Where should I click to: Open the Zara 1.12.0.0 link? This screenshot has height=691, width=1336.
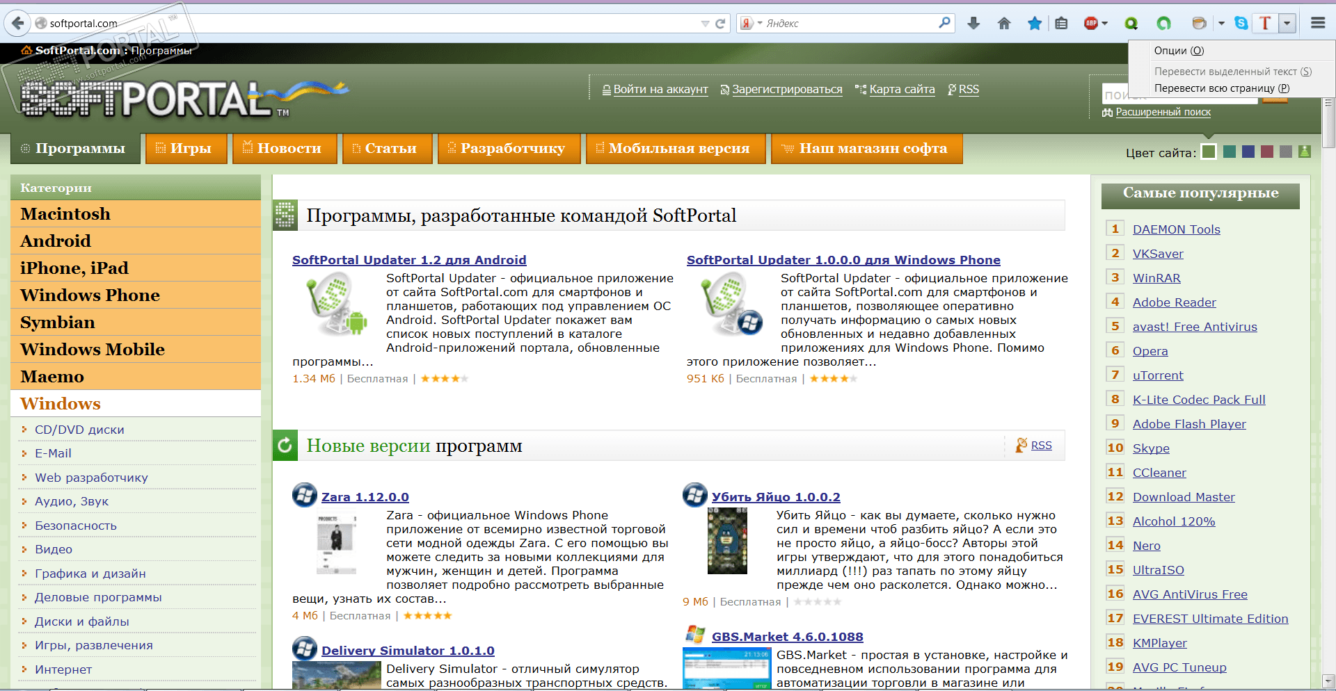(x=365, y=497)
